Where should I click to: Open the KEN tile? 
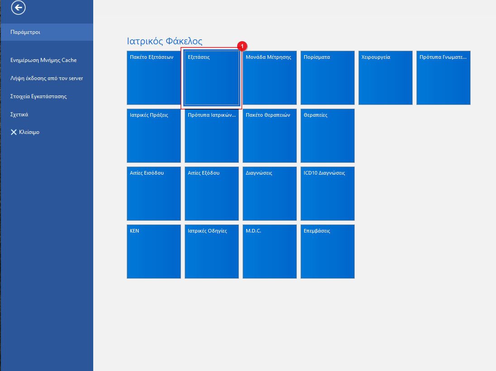(x=154, y=252)
